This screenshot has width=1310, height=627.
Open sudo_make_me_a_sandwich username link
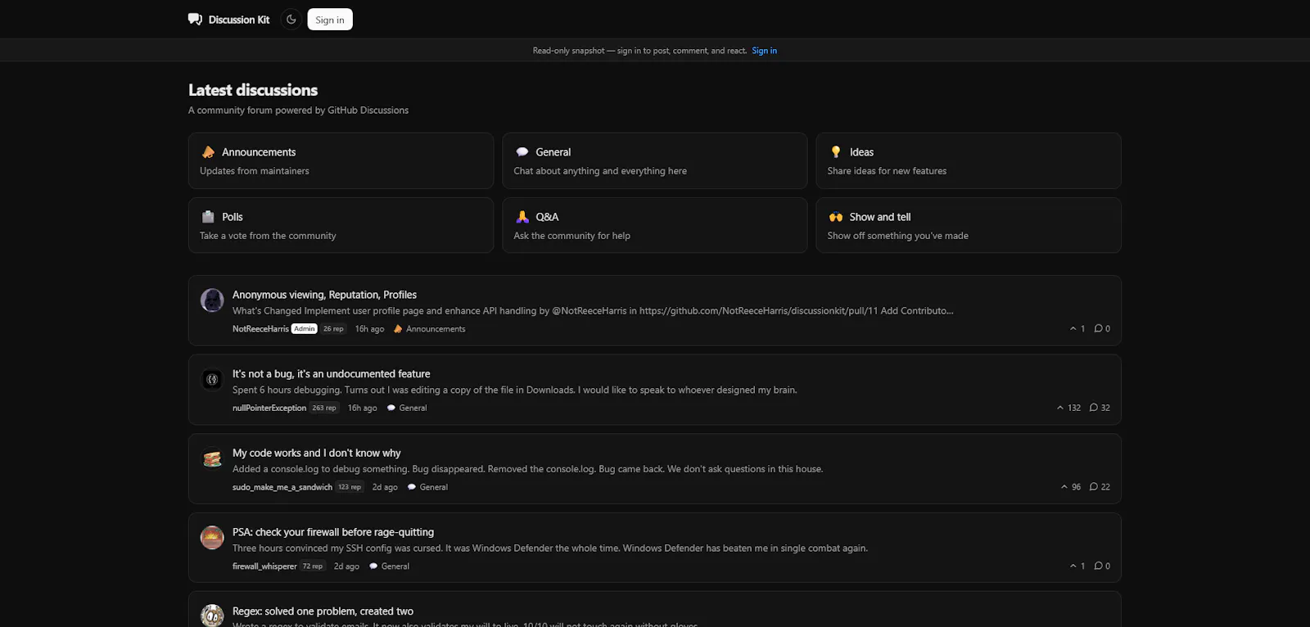(x=282, y=487)
